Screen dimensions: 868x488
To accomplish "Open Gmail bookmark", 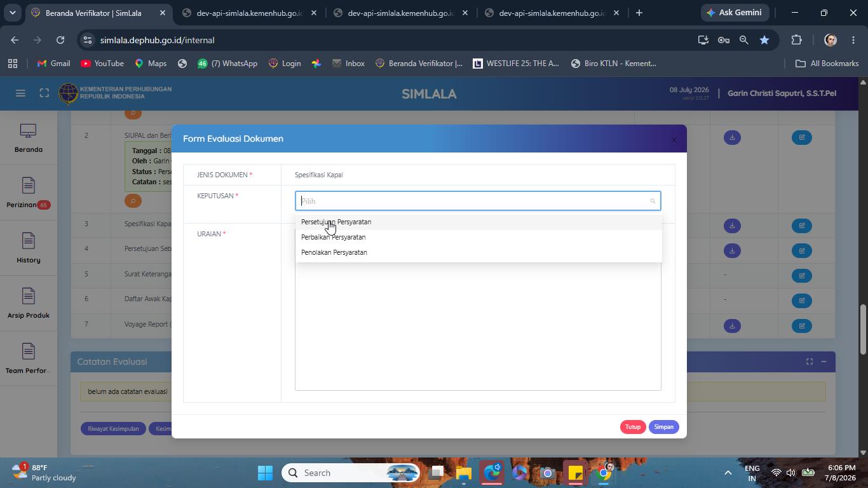I will coord(53,64).
